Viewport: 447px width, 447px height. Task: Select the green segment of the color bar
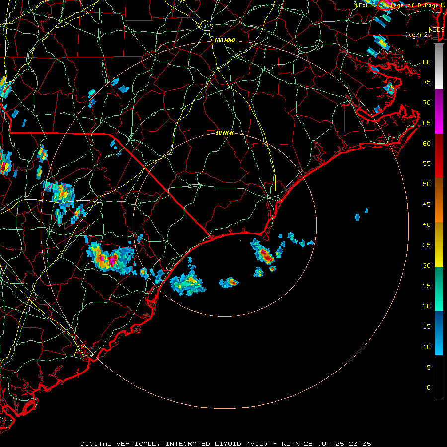(x=439, y=289)
